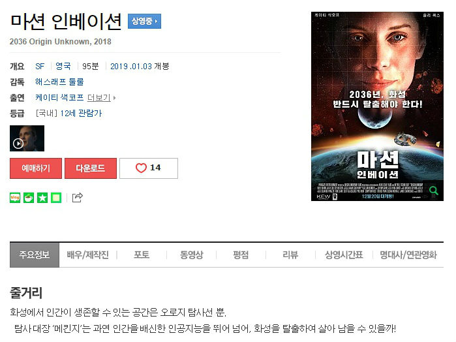Click the magnifier icon on poster
Image resolution: width=456 pixels, height=342 pixels.
point(433,191)
